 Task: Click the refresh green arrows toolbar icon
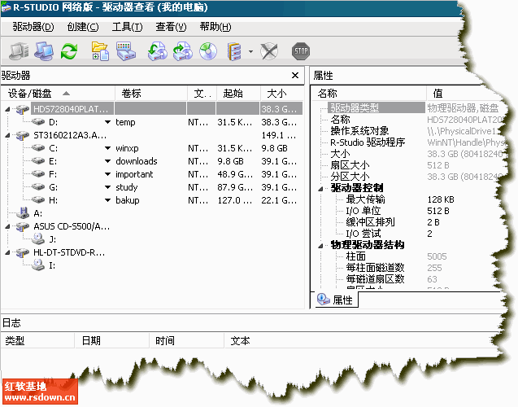point(69,52)
